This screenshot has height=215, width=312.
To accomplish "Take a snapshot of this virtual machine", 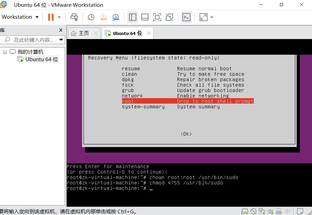I will click(91, 17).
